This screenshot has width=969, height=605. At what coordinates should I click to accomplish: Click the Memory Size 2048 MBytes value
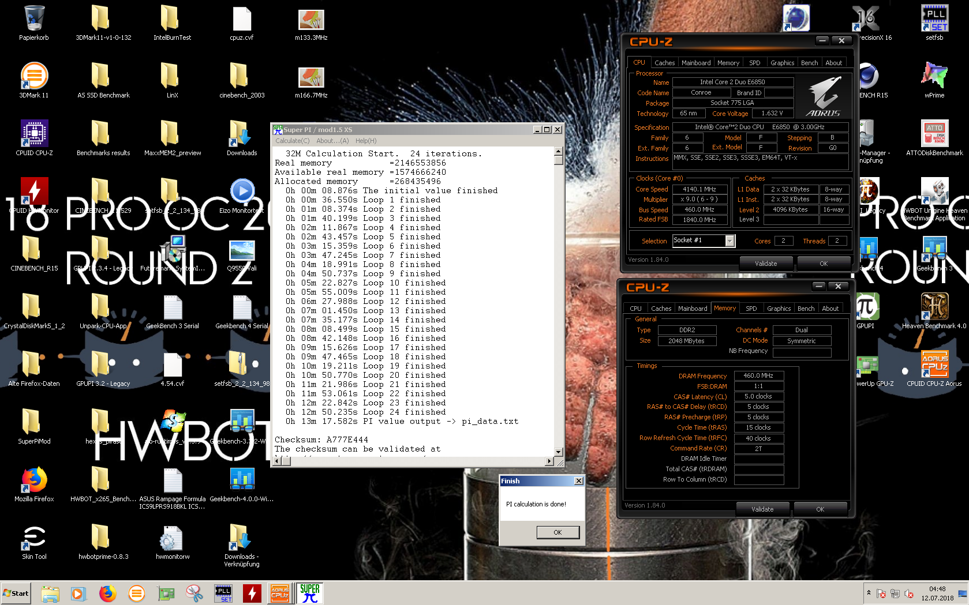pos(687,341)
